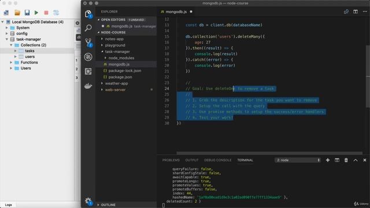Click the refresh icon in MongoDB toolbar
This screenshot has height=208, width=370.
(x=56, y=13)
